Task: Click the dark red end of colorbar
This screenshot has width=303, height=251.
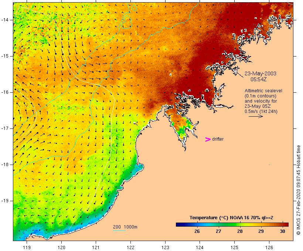Action: pyautogui.click(x=286, y=224)
